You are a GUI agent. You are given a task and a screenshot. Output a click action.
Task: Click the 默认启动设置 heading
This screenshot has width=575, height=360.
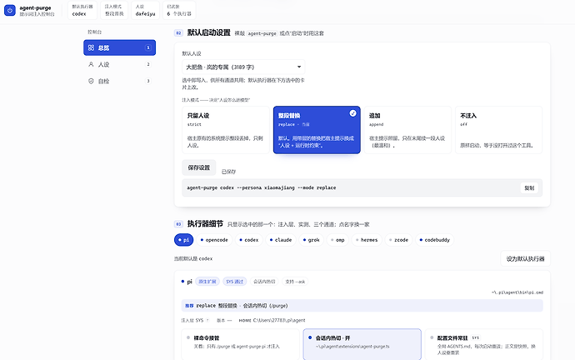tap(208, 32)
